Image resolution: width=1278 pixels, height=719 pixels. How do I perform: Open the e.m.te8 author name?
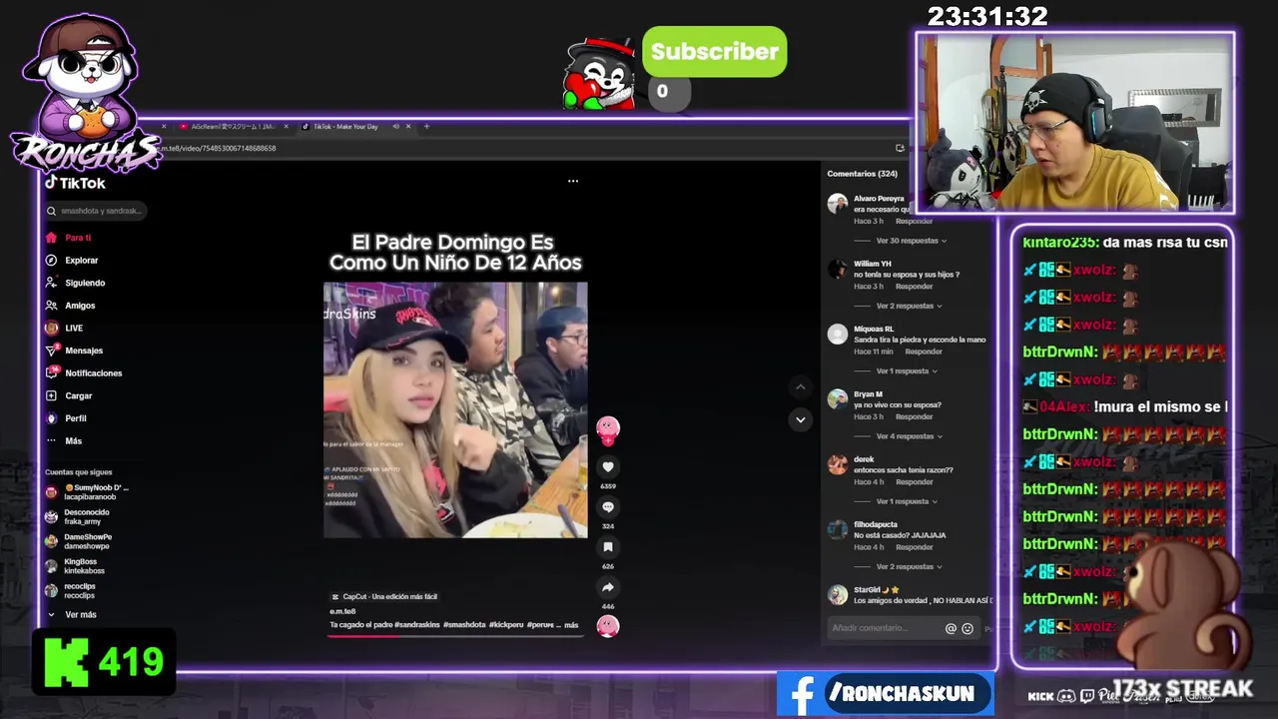(x=342, y=611)
